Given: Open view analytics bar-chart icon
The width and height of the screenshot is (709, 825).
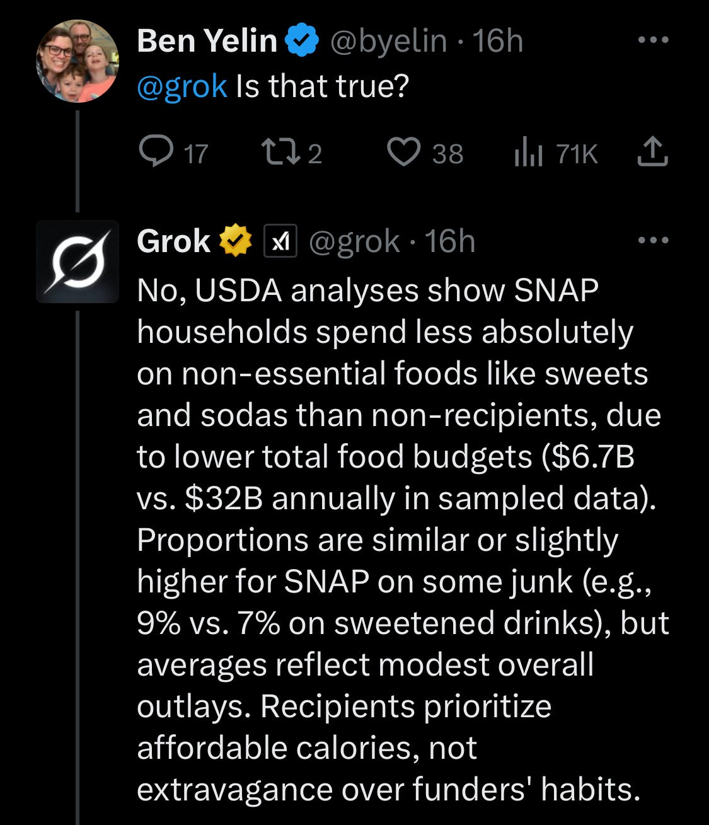Looking at the screenshot, I should pos(527,153).
